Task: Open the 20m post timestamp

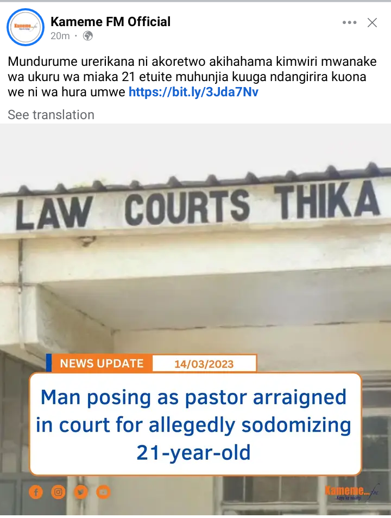Action: [x=60, y=36]
